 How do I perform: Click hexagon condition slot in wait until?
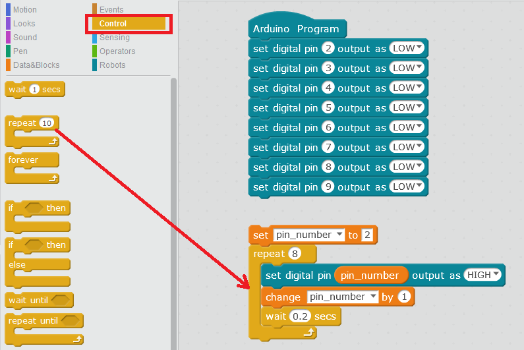pyautogui.click(x=61, y=300)
